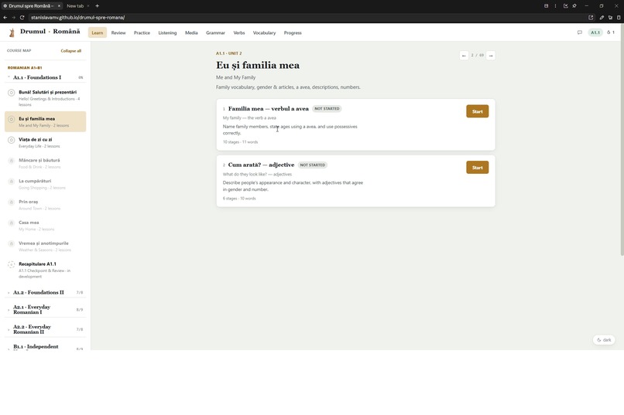Expand A2.2 Everyday Romanian II section
Image resolution: width=624 pixels, height=415 pixels.
click(46, 329)
